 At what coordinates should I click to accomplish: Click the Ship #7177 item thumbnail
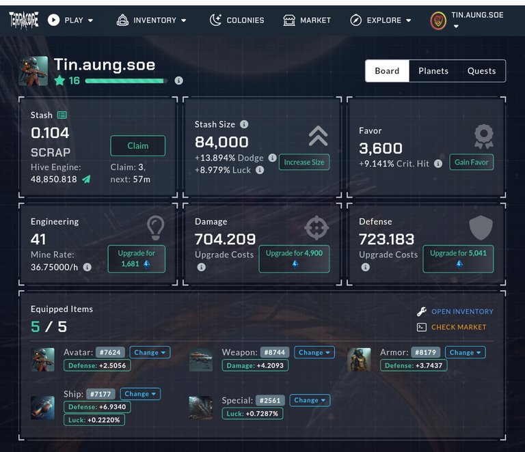pos(42,408)
